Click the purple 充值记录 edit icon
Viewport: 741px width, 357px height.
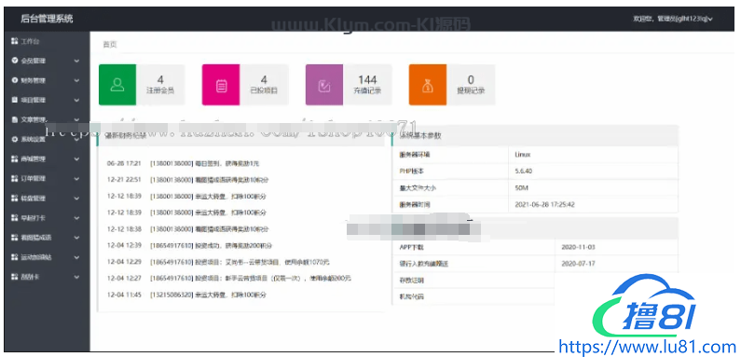pyautogui.click(x=324, y=85)
